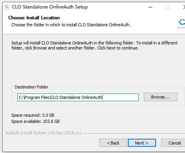Focus the Destination Folder path field

[x=78, y=97]
